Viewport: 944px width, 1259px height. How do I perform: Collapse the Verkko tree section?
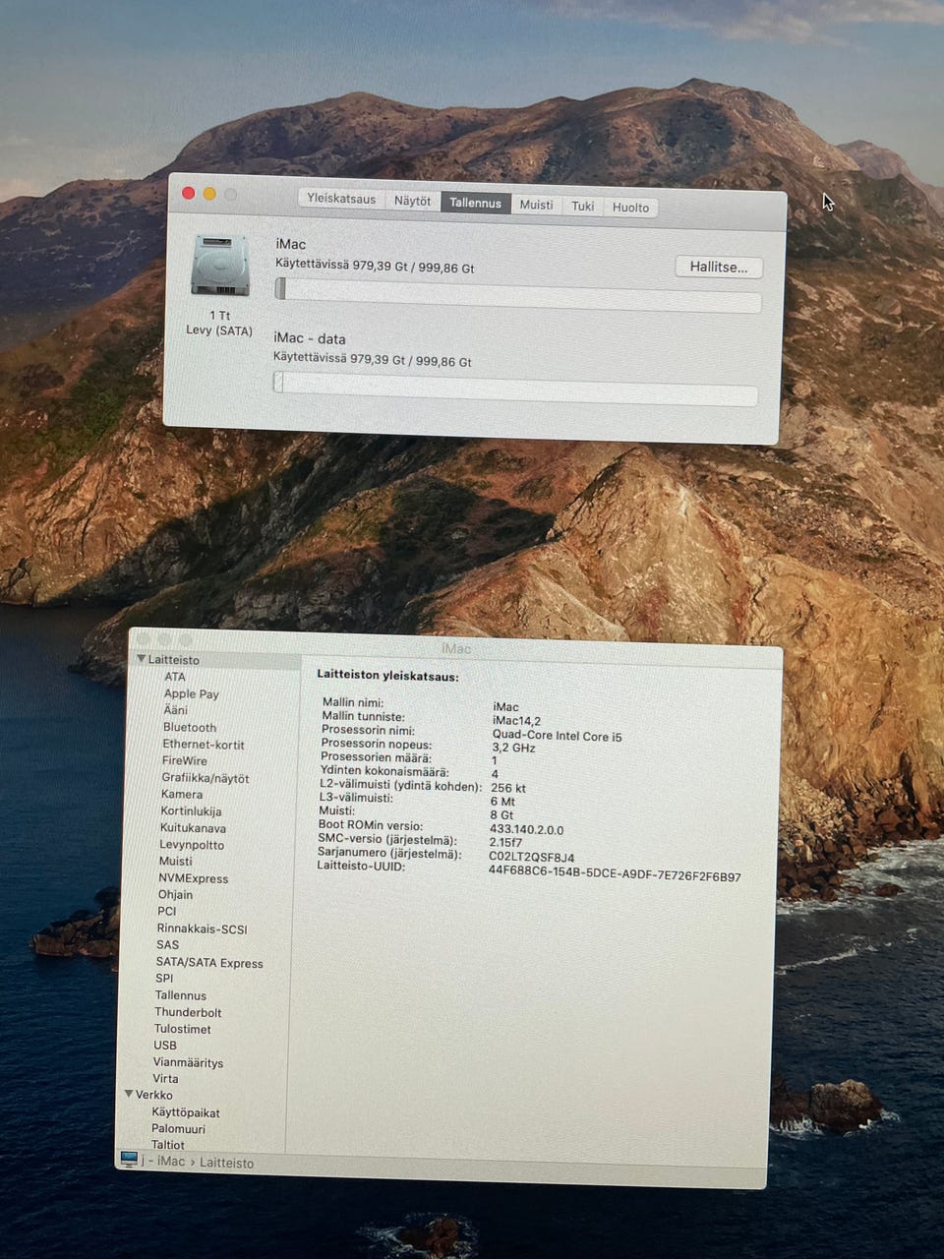129,1094
